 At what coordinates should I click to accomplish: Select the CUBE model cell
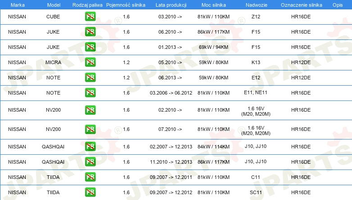(53, 17)
